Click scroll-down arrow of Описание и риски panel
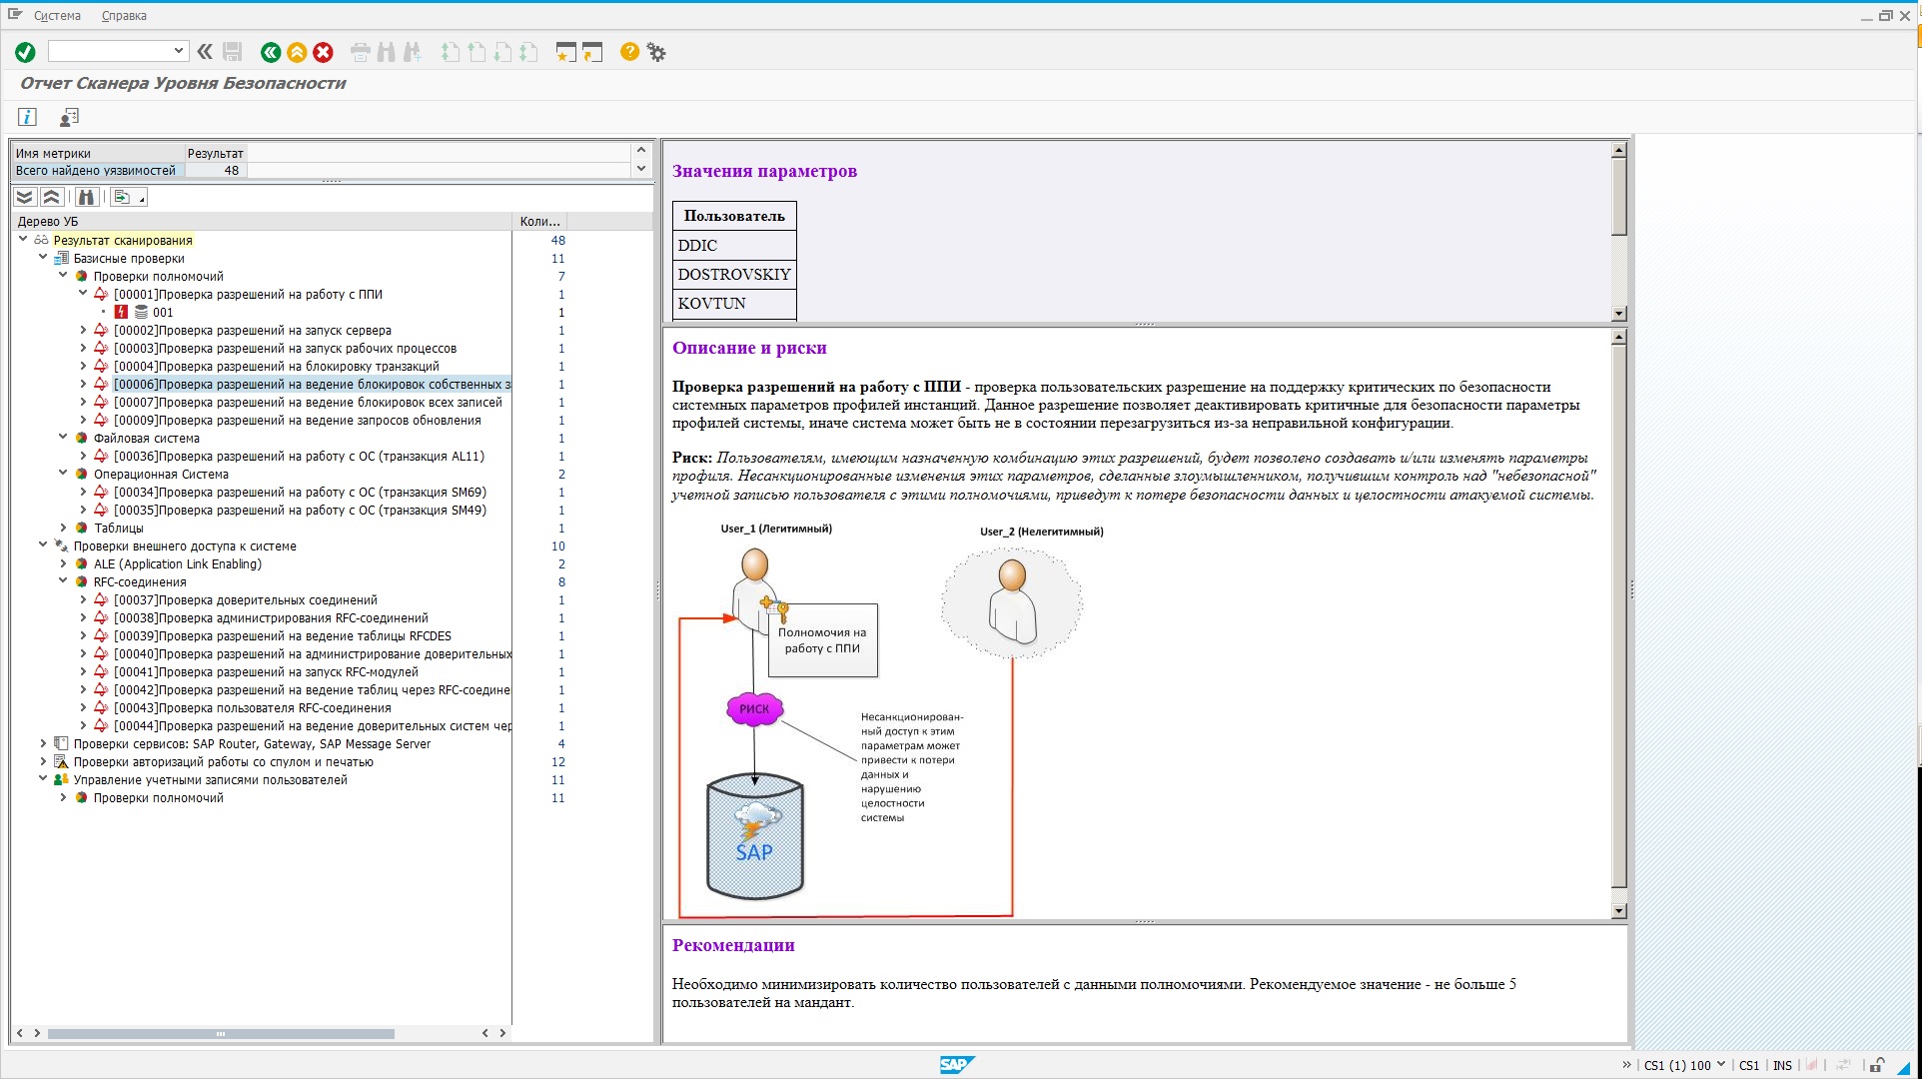This screenshot has width=1922, height=1079. [1618, 911]
